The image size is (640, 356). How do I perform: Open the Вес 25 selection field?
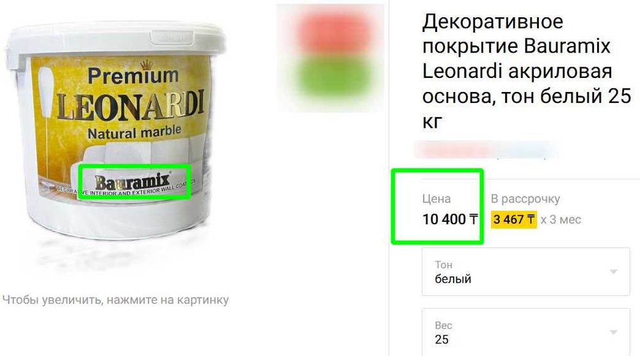[525, 332]
